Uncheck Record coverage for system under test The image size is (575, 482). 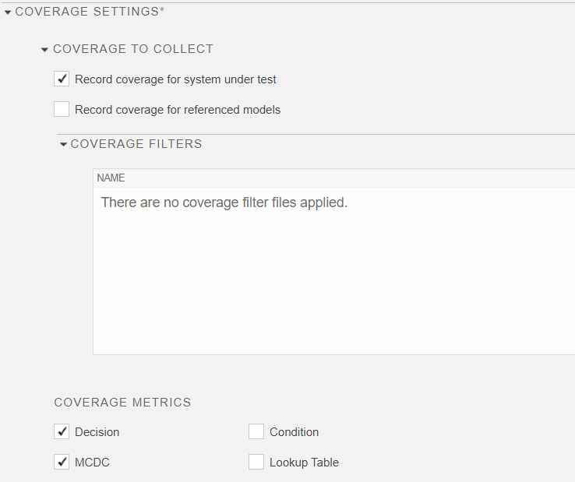click(62, 79)
